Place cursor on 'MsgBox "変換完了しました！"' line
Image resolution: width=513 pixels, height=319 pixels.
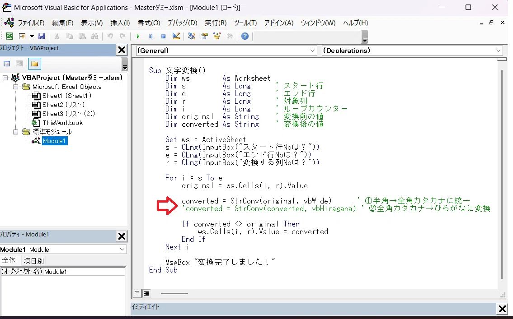220,262
